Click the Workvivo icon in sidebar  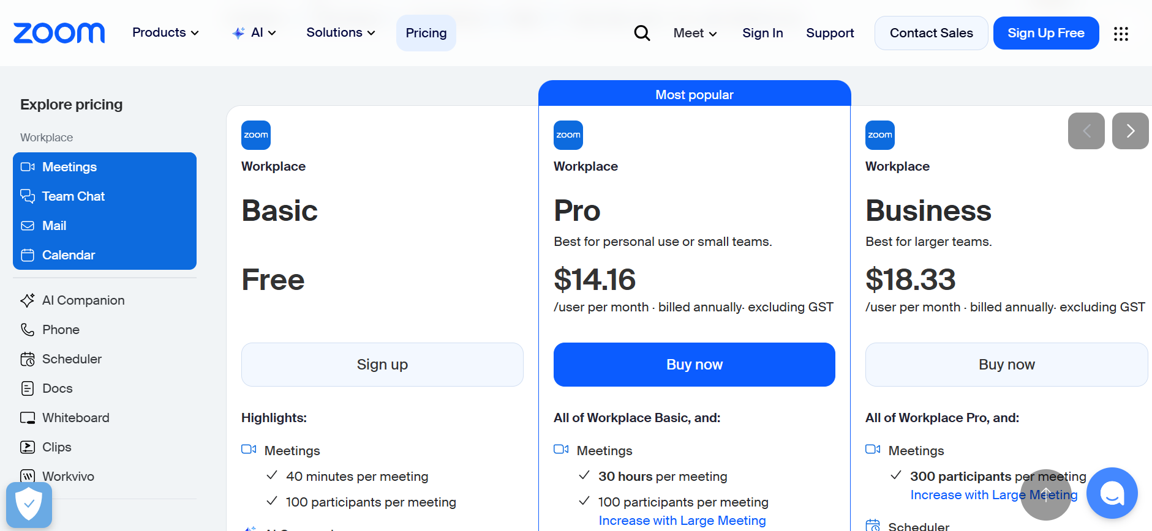28,477
